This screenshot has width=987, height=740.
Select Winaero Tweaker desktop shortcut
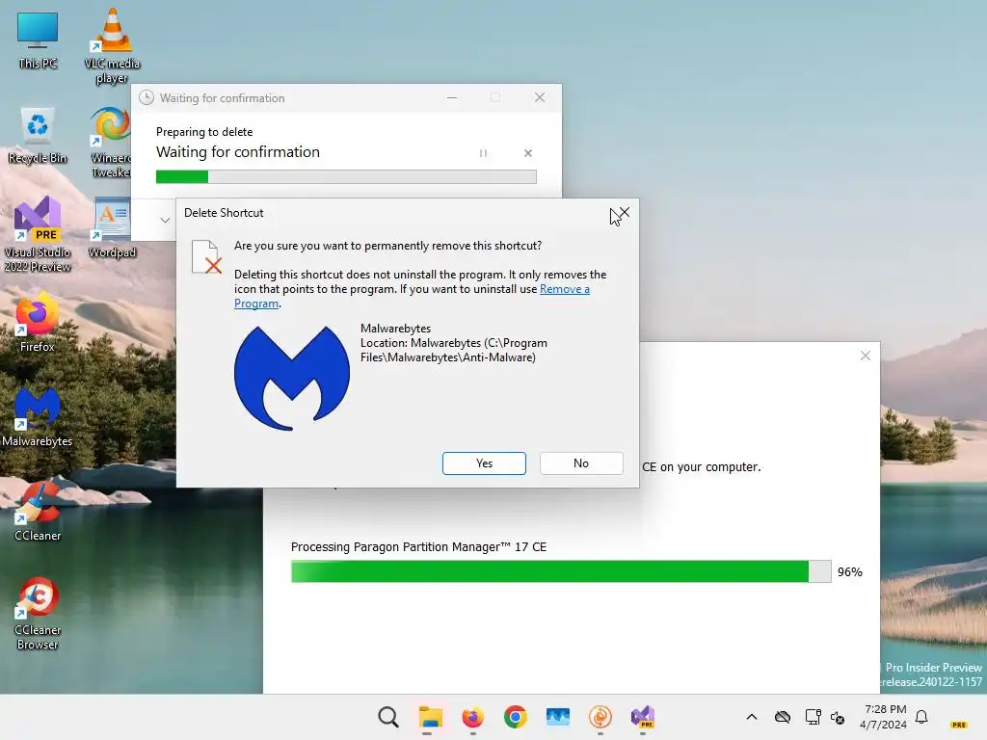tap(111, 143)
